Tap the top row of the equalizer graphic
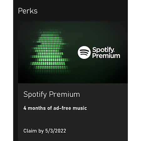 pyautogui.click(x=50, y=30)
